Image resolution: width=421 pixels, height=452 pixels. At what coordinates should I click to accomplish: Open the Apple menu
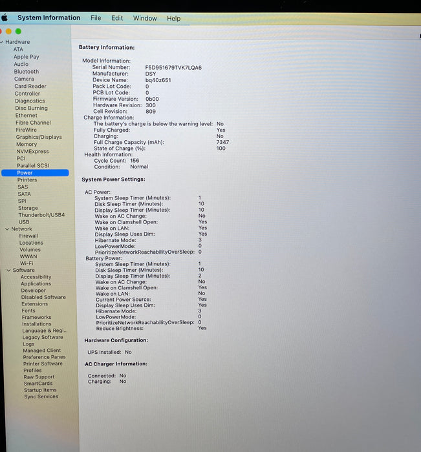click(x=5, y=18)
